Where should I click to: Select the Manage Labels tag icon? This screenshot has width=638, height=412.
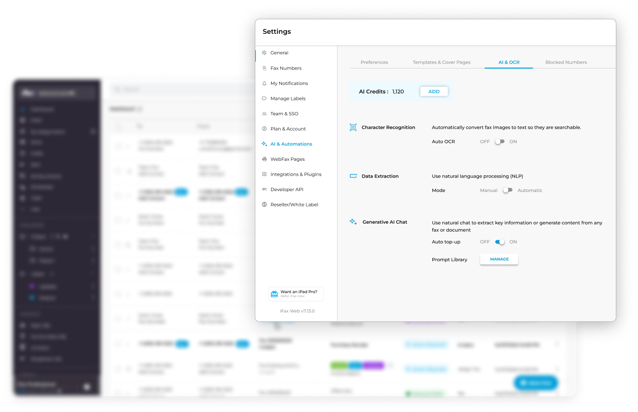tap(264, 98)
